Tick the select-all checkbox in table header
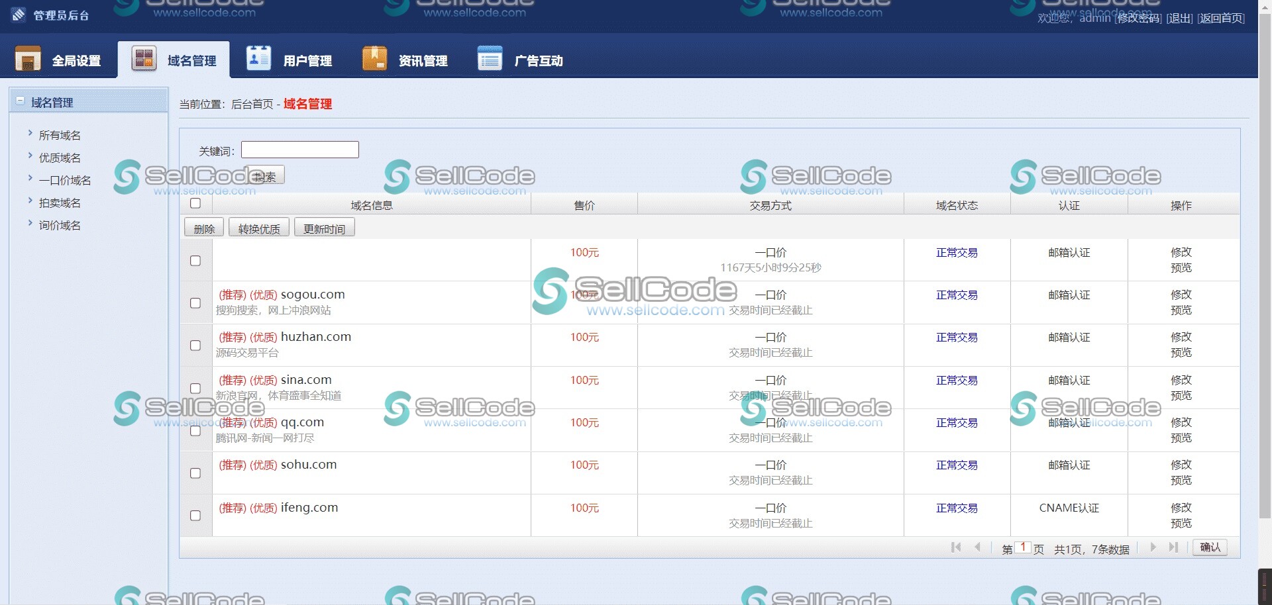 pos(195,204)
